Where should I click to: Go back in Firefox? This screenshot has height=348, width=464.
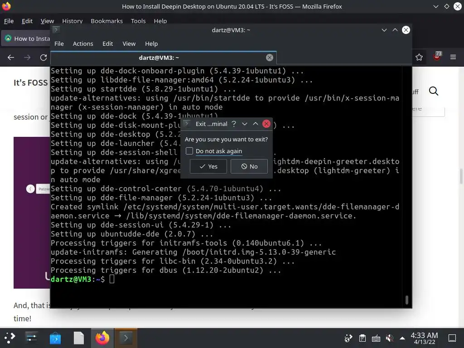coord(11,57)
